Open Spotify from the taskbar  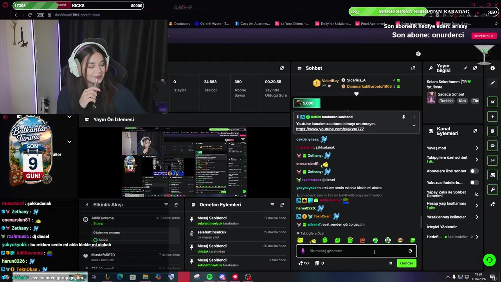point(209,277)
